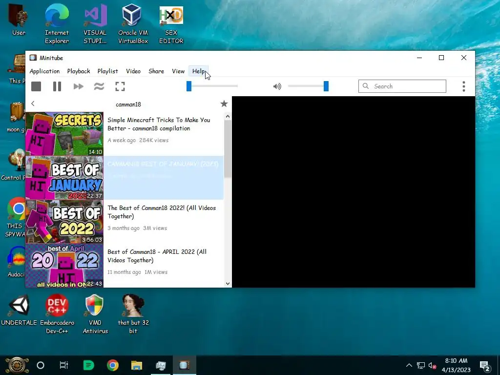Select the Embarcadero Dev-C++ desktop icon

(x=57, y=314)
